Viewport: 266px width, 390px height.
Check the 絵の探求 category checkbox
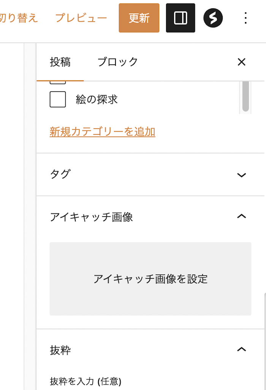[58, 100]
